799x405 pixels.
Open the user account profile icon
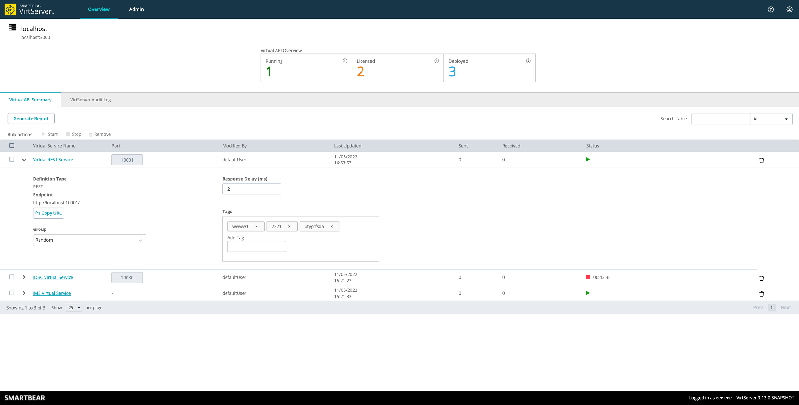click(789, 9)
